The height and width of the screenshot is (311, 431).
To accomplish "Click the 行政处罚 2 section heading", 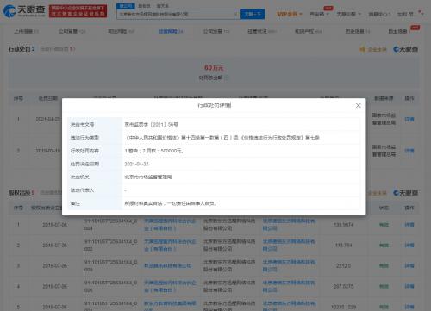I will (x=22, y=49).
